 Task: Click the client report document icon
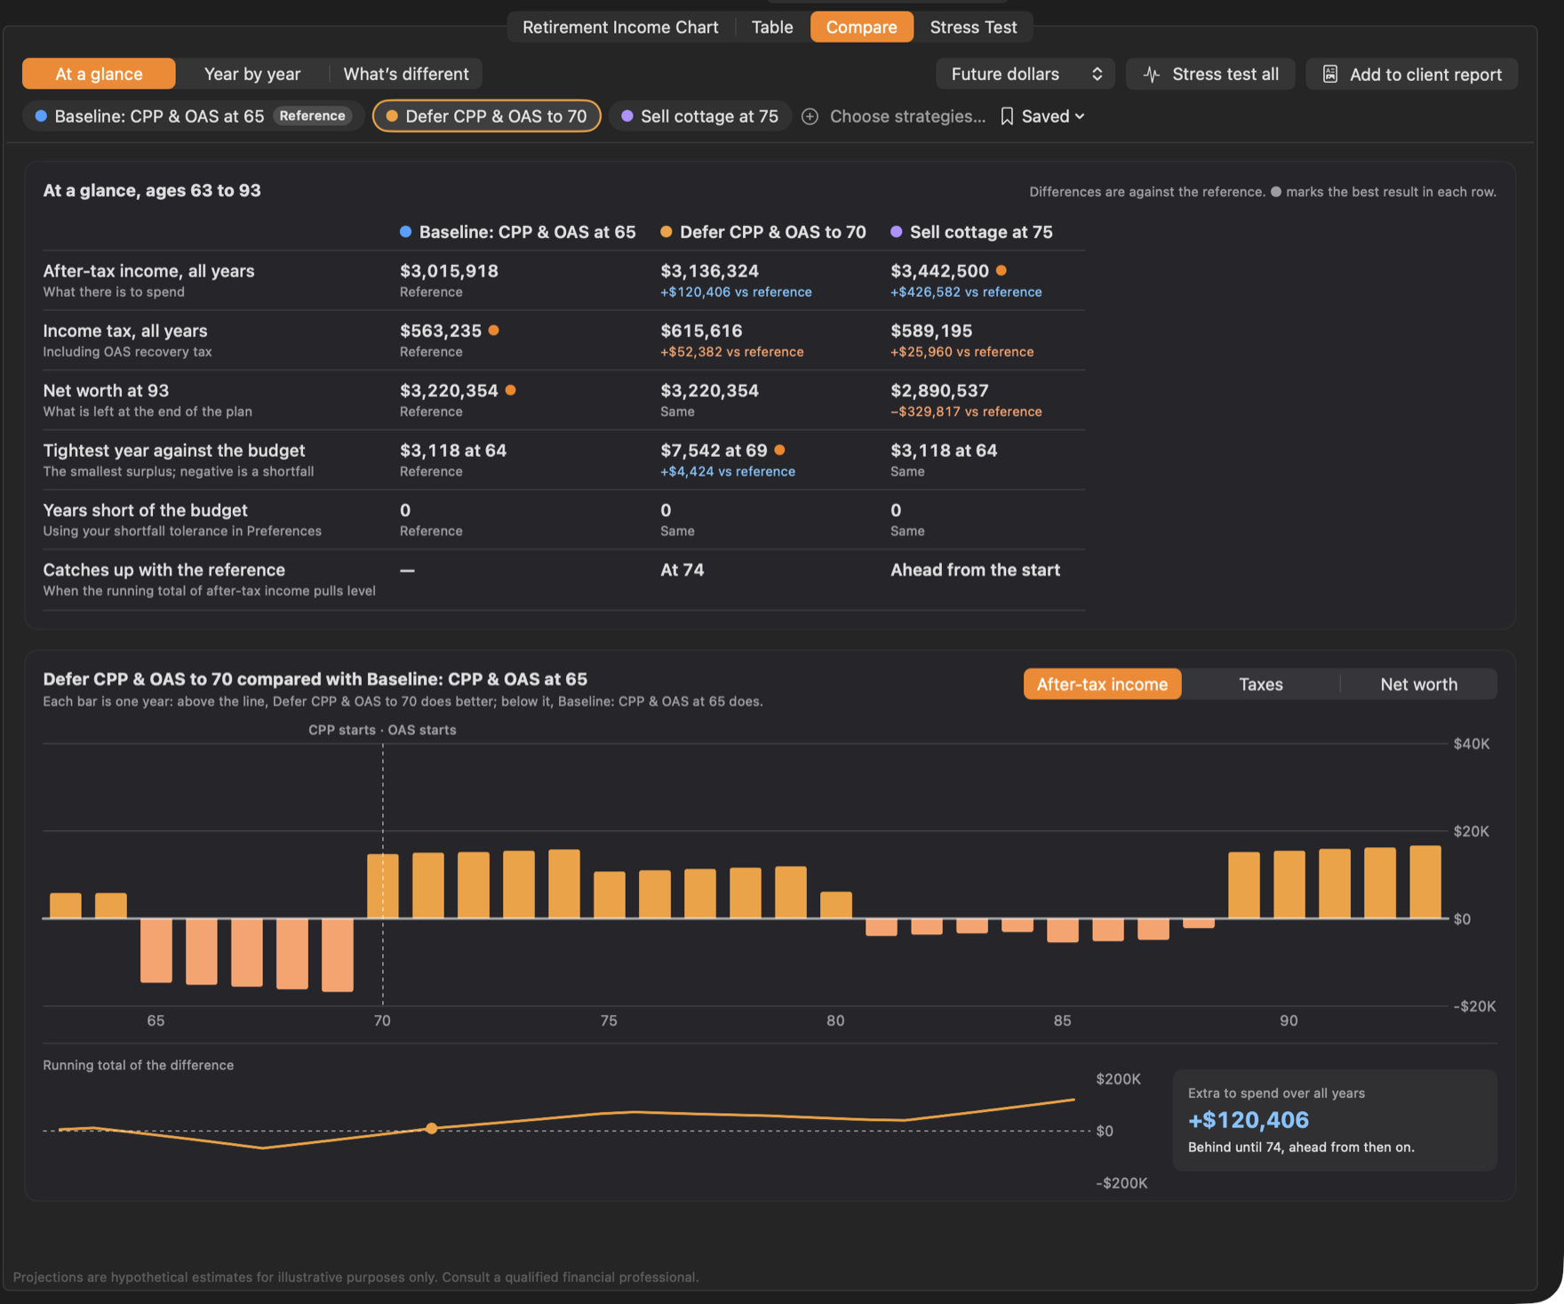coord(1330,74)
